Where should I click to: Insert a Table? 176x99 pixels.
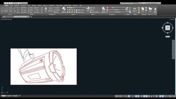click(x=56, y=12)
